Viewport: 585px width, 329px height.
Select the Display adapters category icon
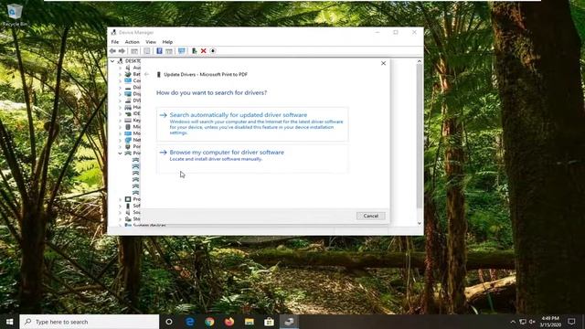pos(128,94)
